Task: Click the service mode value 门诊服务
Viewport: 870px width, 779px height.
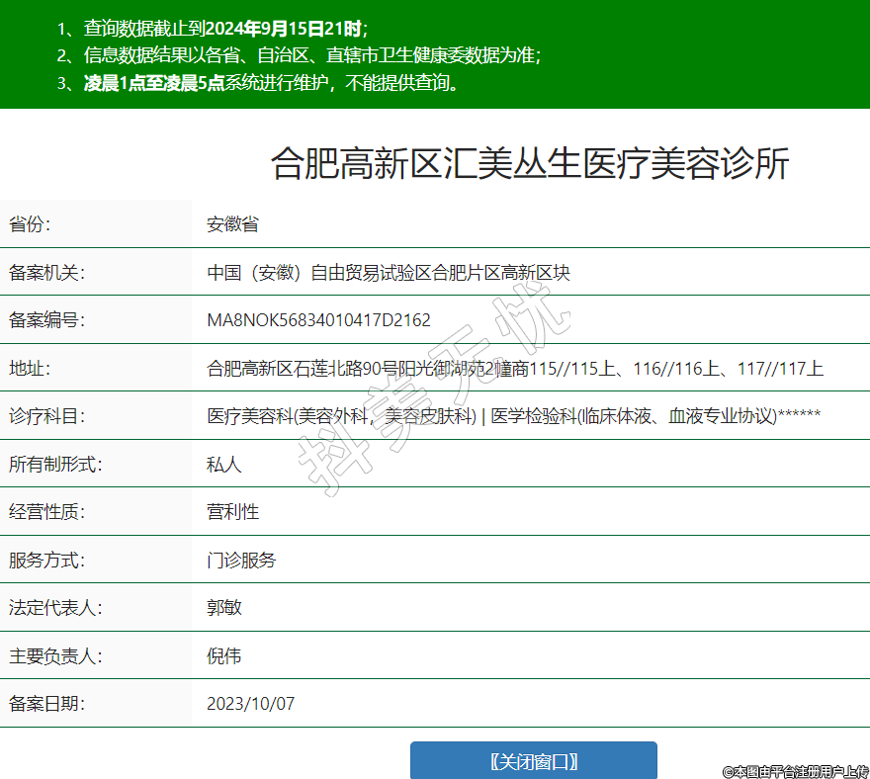Action: pos(241,561)
